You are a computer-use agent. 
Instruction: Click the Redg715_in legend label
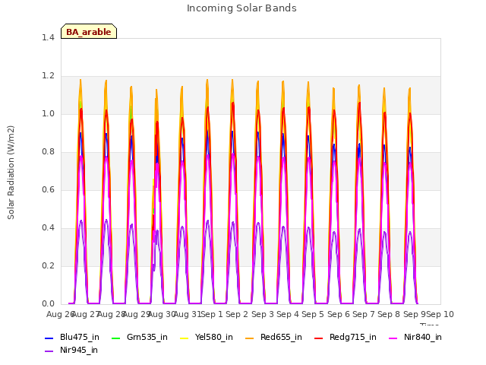pos(352,337)
